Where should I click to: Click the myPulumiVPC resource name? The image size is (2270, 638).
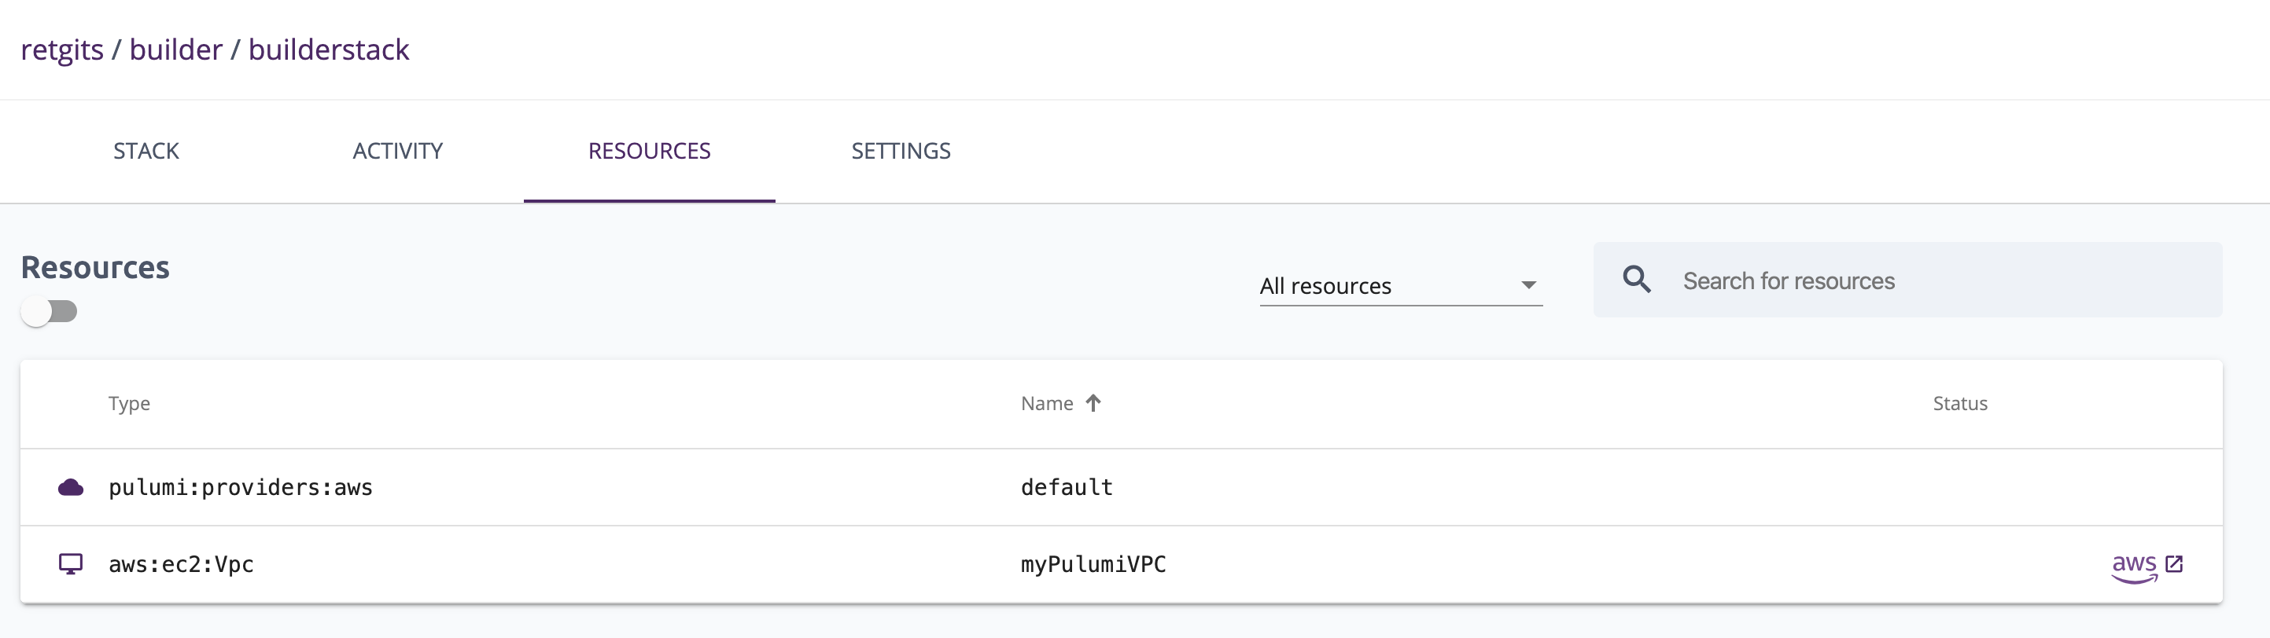pos(1093,564)
